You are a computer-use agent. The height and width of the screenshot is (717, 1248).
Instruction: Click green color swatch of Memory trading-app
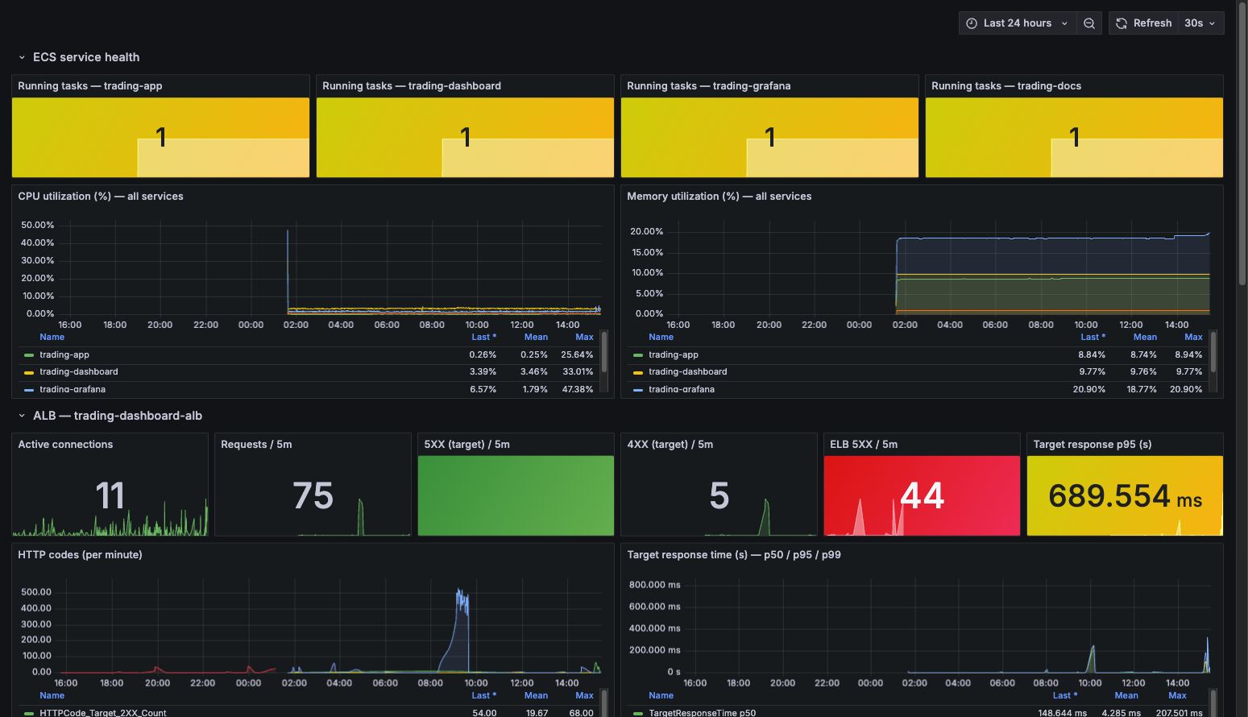(638, 355)
